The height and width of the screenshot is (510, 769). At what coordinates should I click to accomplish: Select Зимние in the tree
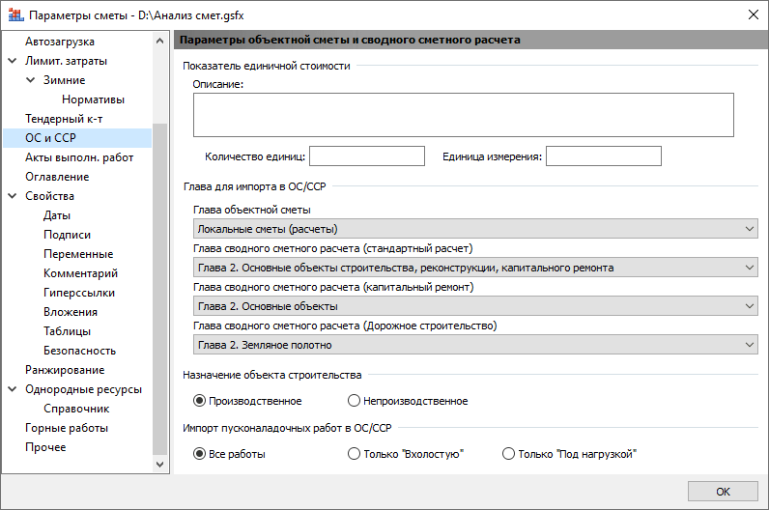click(x=65, y=80)
